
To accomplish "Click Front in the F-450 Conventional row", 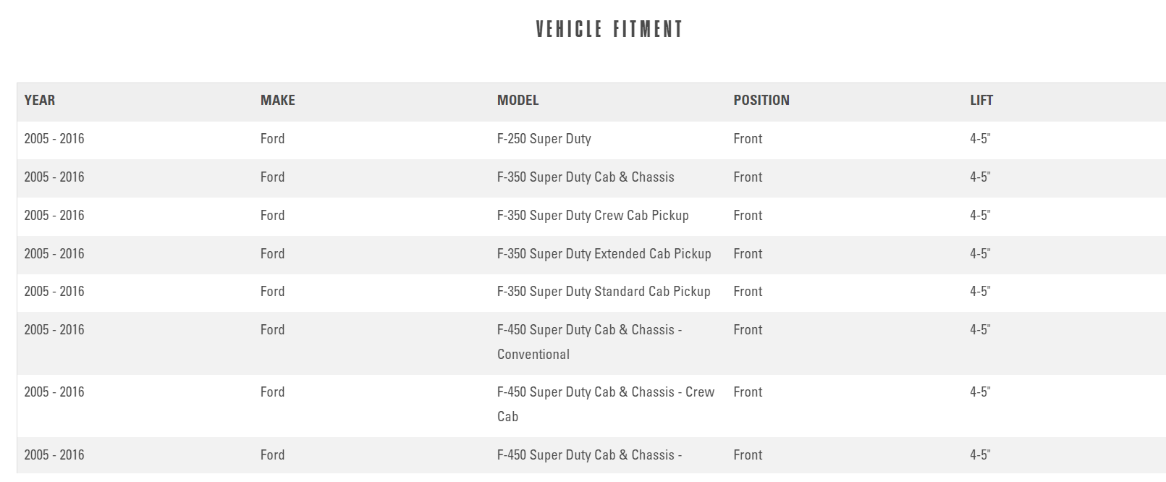I will coord(748,330).
